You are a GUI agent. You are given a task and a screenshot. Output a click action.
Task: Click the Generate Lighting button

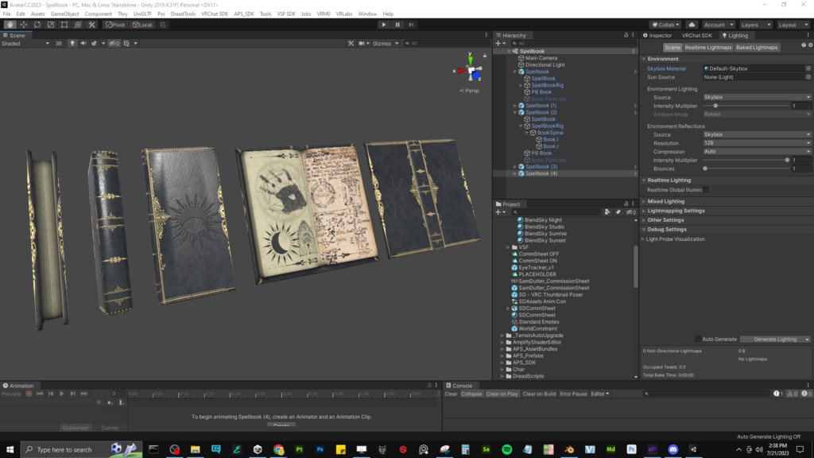coord(774,339)
